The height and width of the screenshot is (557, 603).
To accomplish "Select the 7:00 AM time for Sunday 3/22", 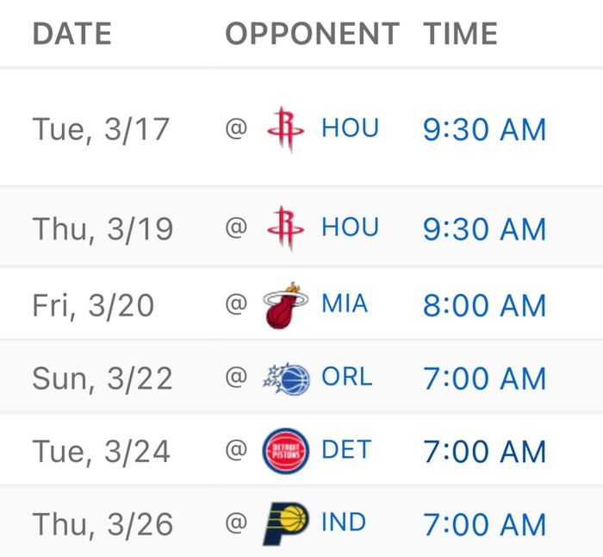I will click(x=484, y=379).
